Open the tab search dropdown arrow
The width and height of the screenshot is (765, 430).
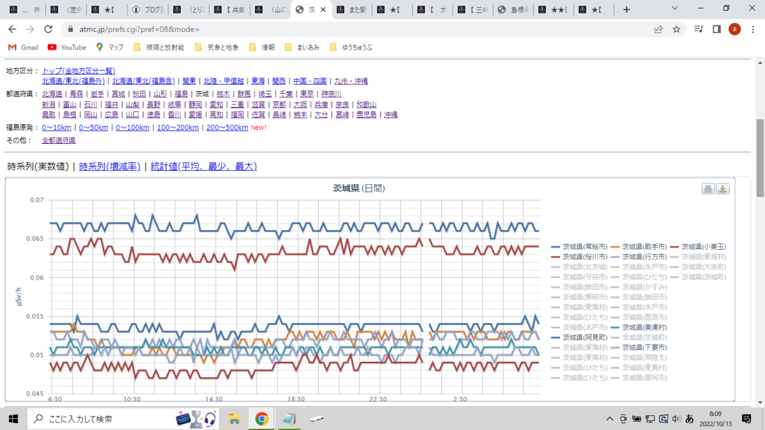[676, 9]
